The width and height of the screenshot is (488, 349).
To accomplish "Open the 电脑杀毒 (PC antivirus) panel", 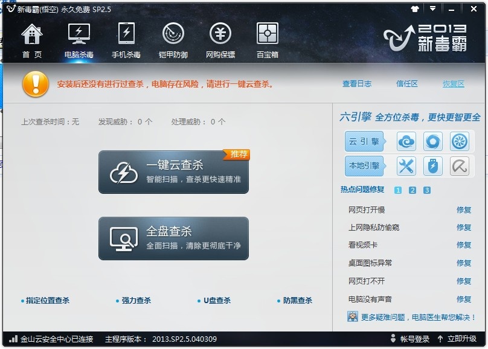I will click(79, 38).
